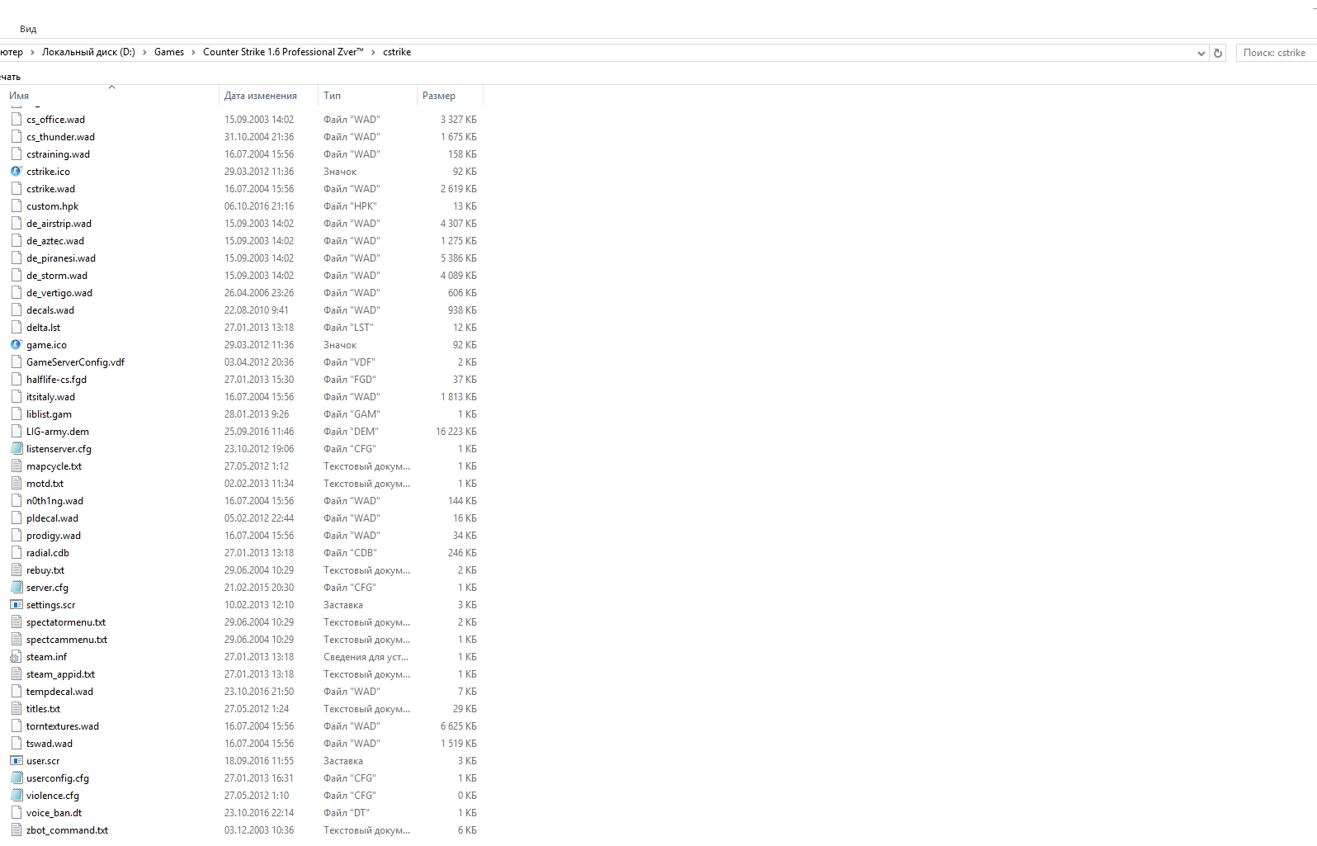Select the file itsitaly.wad
Screen dimensions: 1317x846
[50, 397]
